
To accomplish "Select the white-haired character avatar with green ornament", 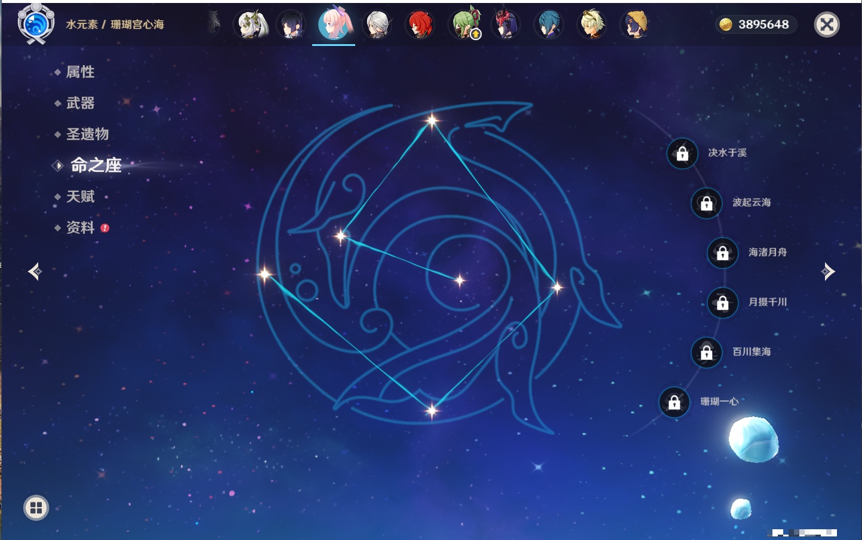I will pyautogui.click(x=251, y=24).
